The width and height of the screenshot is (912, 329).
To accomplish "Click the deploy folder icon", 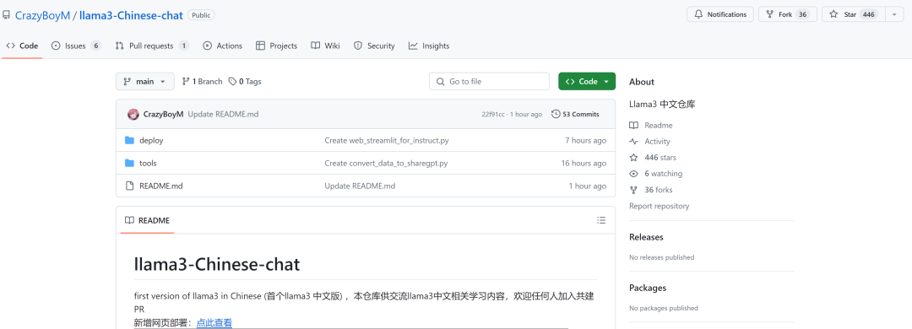I will 130,140.
